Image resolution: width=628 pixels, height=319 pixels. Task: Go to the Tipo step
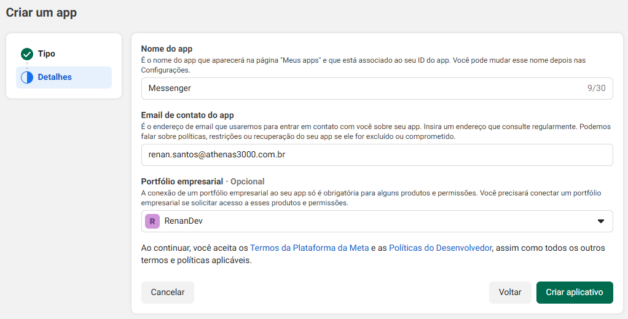pos(46,54)
